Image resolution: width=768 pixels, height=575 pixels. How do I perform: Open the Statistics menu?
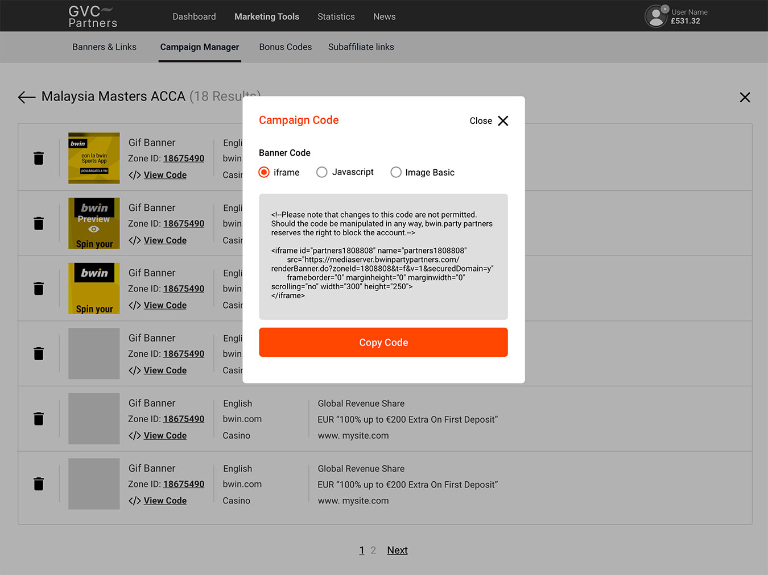click(x=336, y=16)
